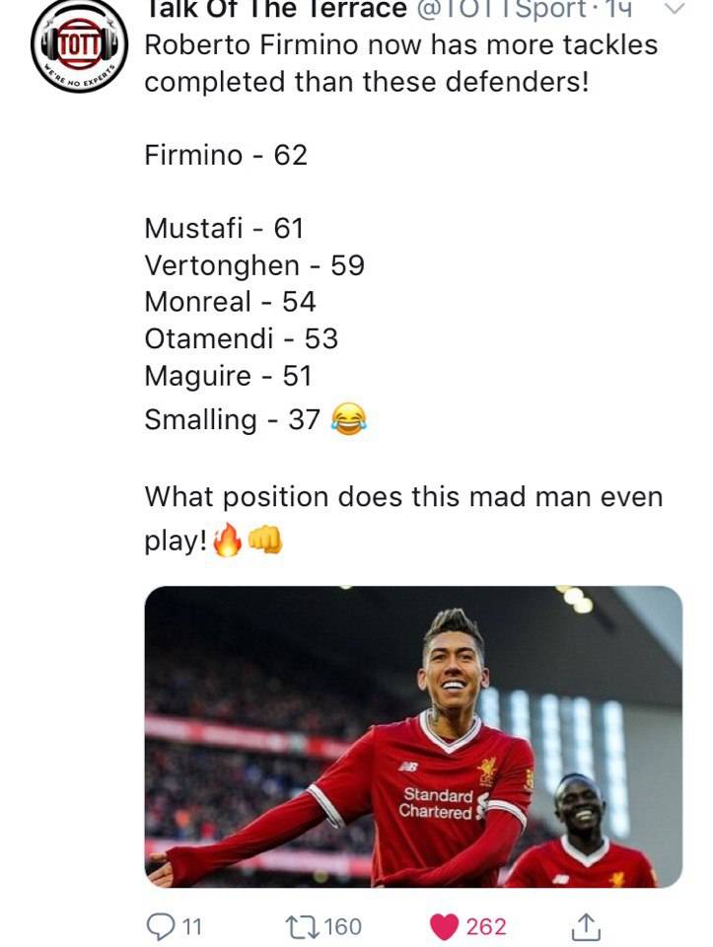Click the fist emoji at text end
The image size is (713, 947).
pyautogui.click(x=265, y=539)
